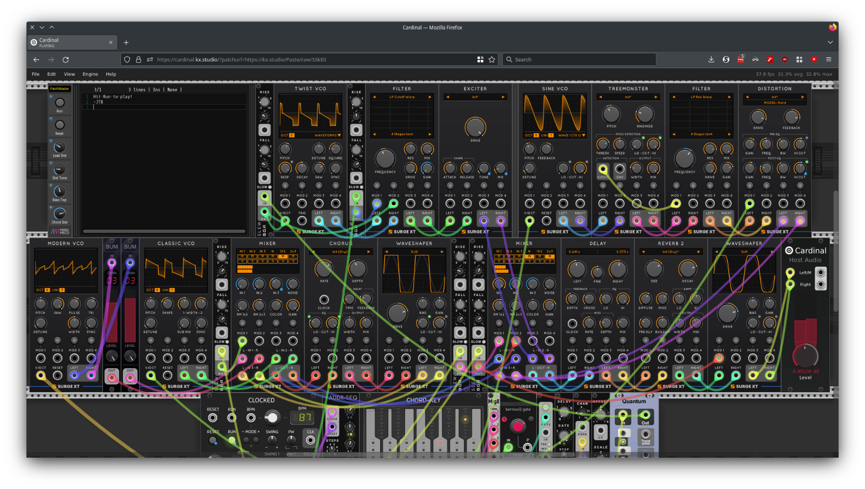Viewport: 865px width, 489px height.
Task: Select the Cardinal browser tab
Action: (x=72, y=42)
